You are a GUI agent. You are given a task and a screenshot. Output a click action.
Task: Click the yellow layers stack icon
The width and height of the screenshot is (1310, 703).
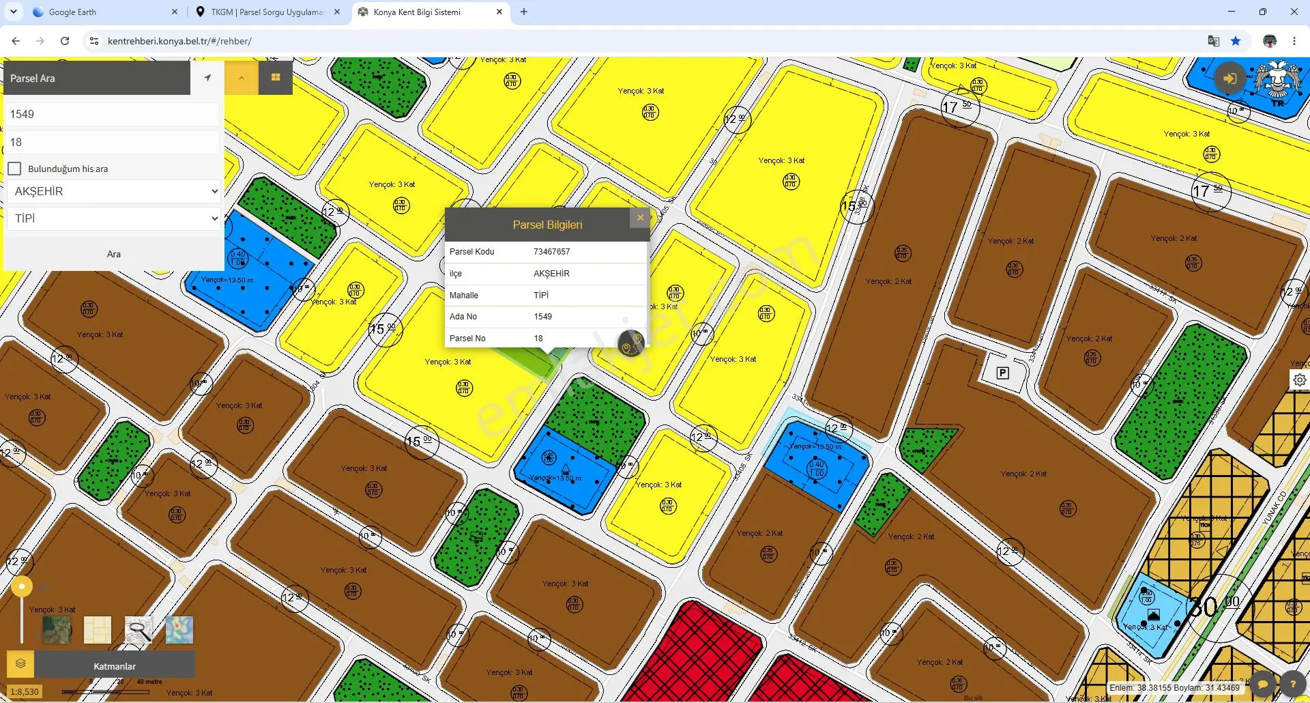(x=20, y=663)
